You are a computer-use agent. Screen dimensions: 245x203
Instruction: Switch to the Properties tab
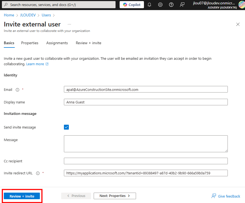[x=30, y=43]
